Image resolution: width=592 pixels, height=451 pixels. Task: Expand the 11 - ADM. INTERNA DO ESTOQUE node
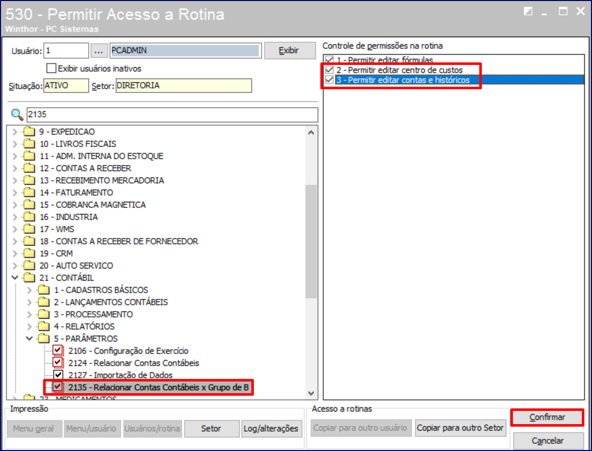pos(15,156)
